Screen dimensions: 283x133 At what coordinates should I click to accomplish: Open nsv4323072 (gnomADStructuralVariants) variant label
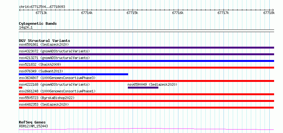(x=54, y=51)
